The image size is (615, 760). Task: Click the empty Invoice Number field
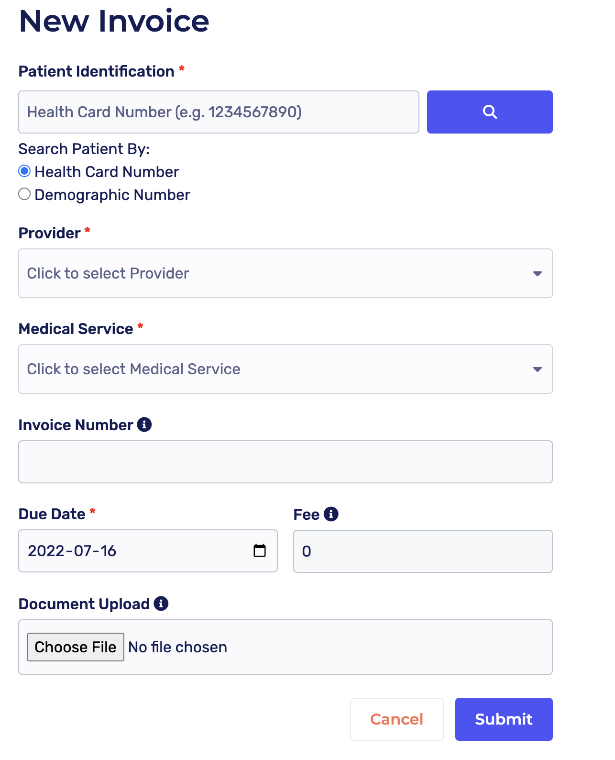(286, 461)
